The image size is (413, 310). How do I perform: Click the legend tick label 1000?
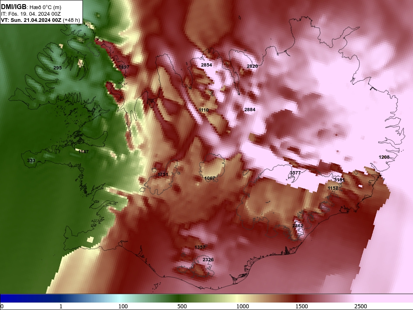pyautogui.click(x=242, y=306)
